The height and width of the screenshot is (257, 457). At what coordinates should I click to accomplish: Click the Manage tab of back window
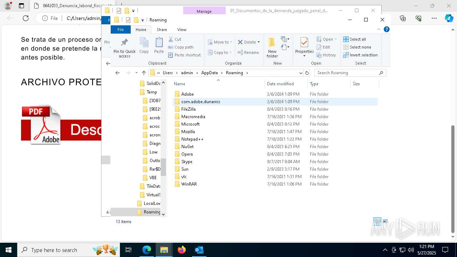click(204, 11)
